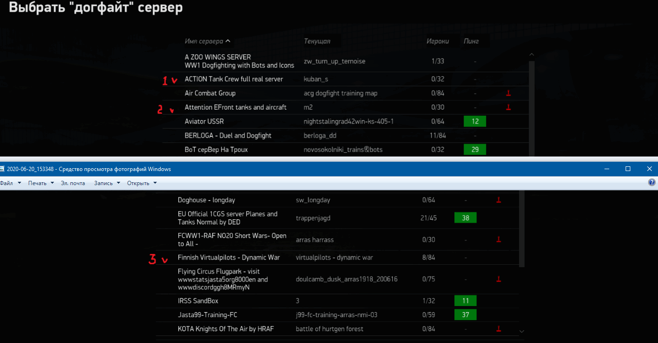Sort by Имя сервера column header
The height and width of the screenshot is (343, 658).
[x=207, y=41]
